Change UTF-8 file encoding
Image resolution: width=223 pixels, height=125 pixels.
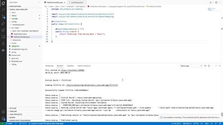tap(196, 124)
